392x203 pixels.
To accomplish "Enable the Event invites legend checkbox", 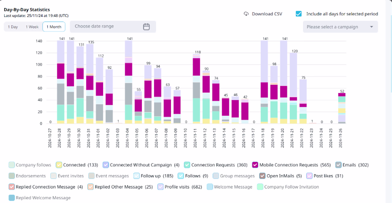I will point(53,176).
